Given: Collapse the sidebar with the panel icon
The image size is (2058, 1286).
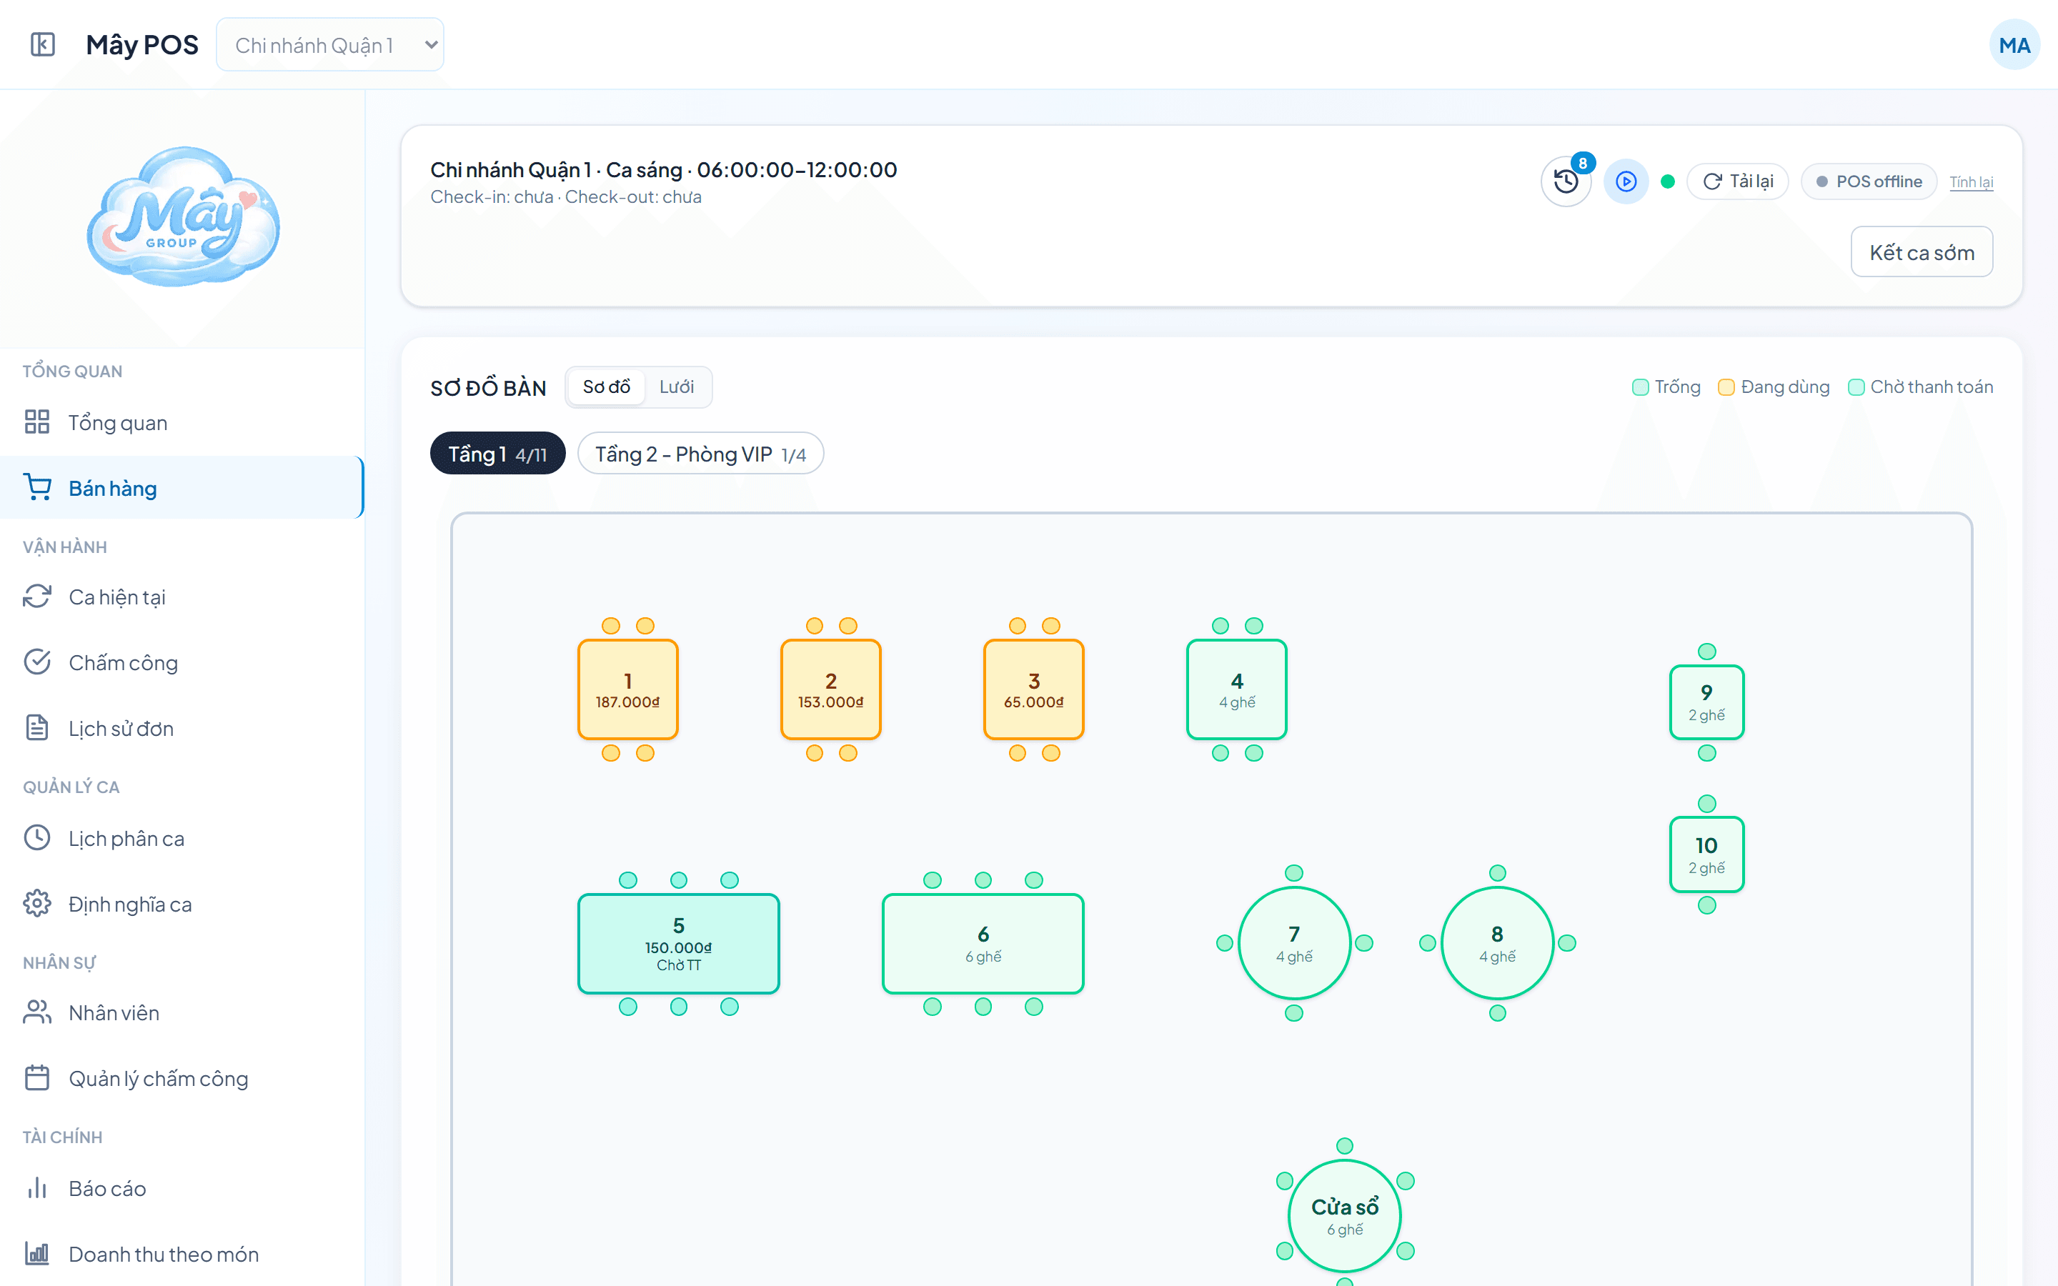Looking at the screenshot, I should (x=43, y=44).
